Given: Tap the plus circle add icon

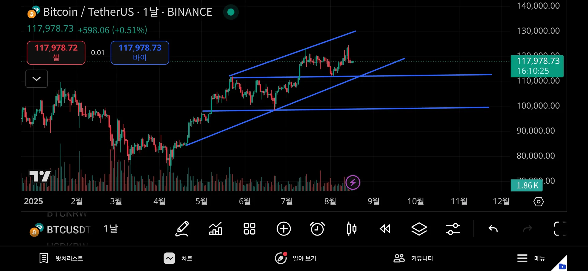Looking at the screenshot, I should pyautogui.click(x=284, y=229).
